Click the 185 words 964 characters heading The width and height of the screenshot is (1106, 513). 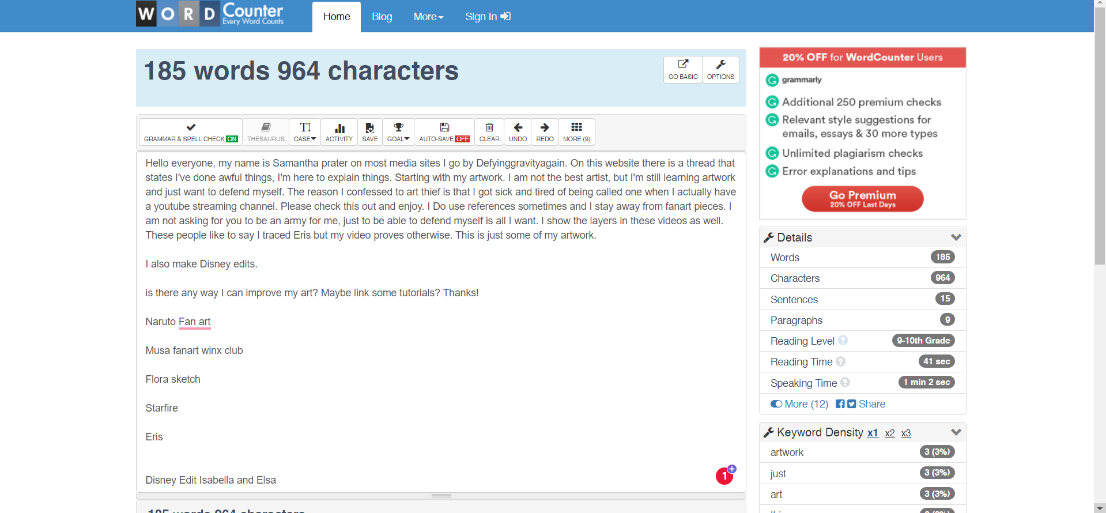[x=301, y=71]
